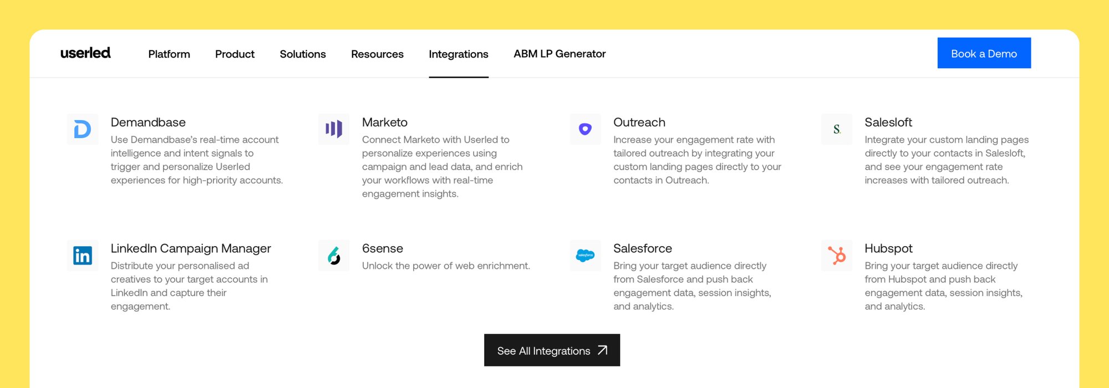This screenshot has width=1109, height=388.
Task: Click the Demandbase logo icon
Action: (83, 129)
